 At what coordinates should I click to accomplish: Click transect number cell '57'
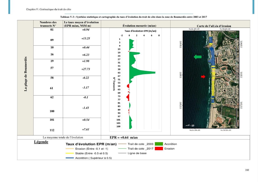(x=52, y=68)
